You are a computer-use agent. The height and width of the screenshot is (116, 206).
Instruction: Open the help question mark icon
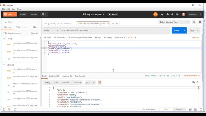(201, 109)
